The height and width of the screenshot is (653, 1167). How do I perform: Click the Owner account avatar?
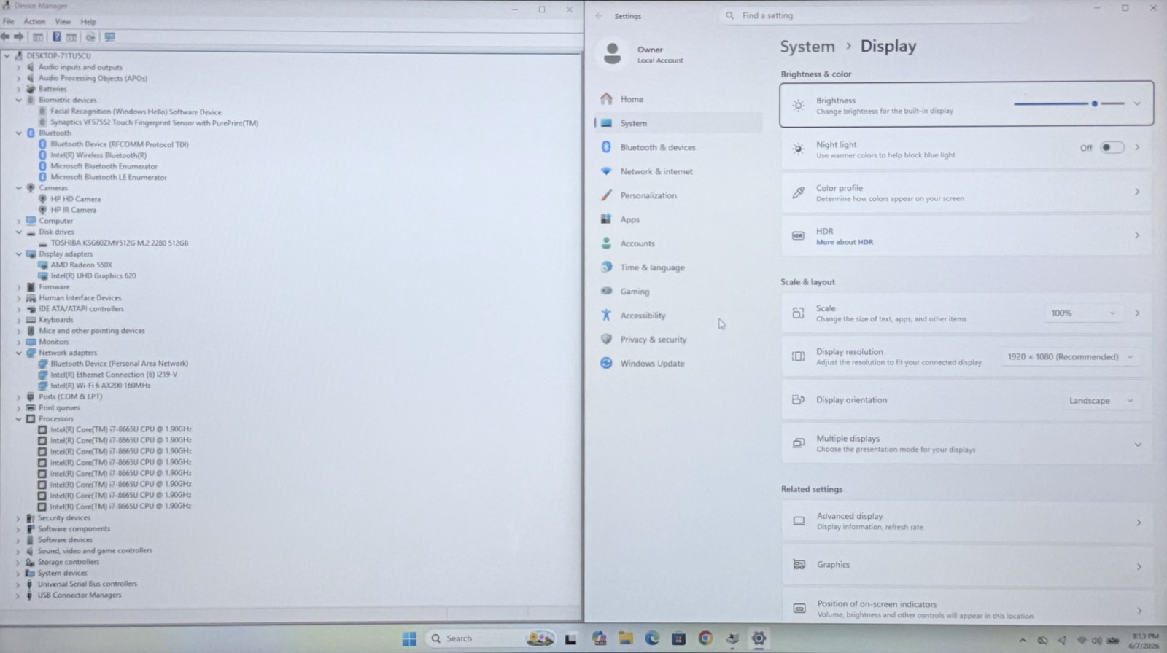[613, 53]
